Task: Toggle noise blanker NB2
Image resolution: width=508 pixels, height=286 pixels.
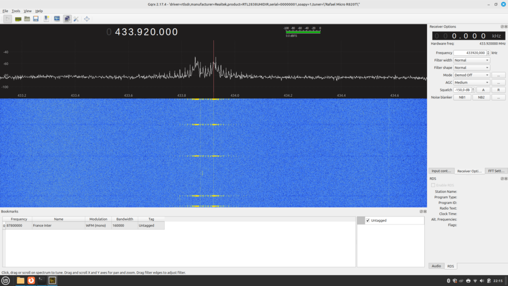Action: tap(481, 97)
